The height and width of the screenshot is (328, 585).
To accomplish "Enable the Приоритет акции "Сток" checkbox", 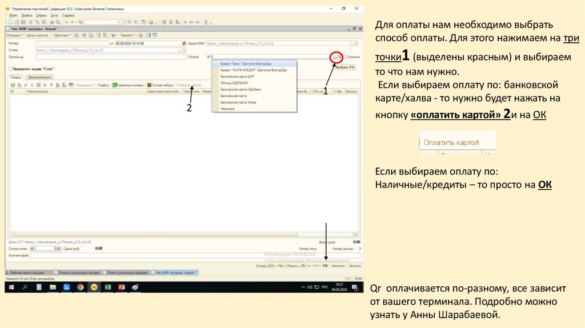I will click(x=10, y=69).
